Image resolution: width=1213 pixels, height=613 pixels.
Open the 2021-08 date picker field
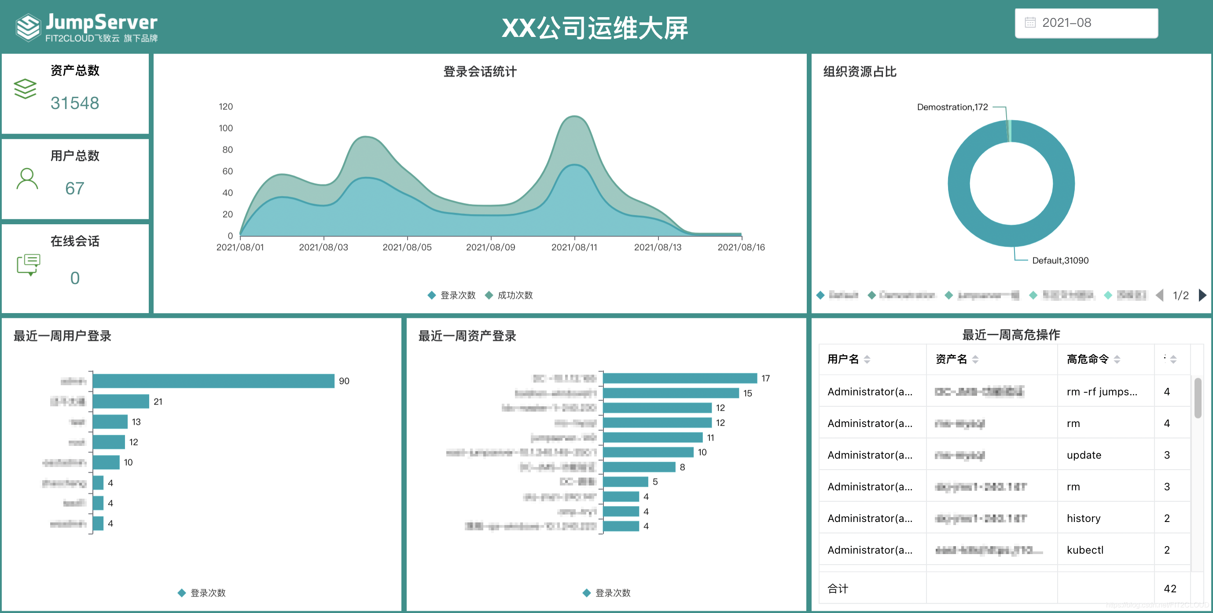[x=1086, y=23]
